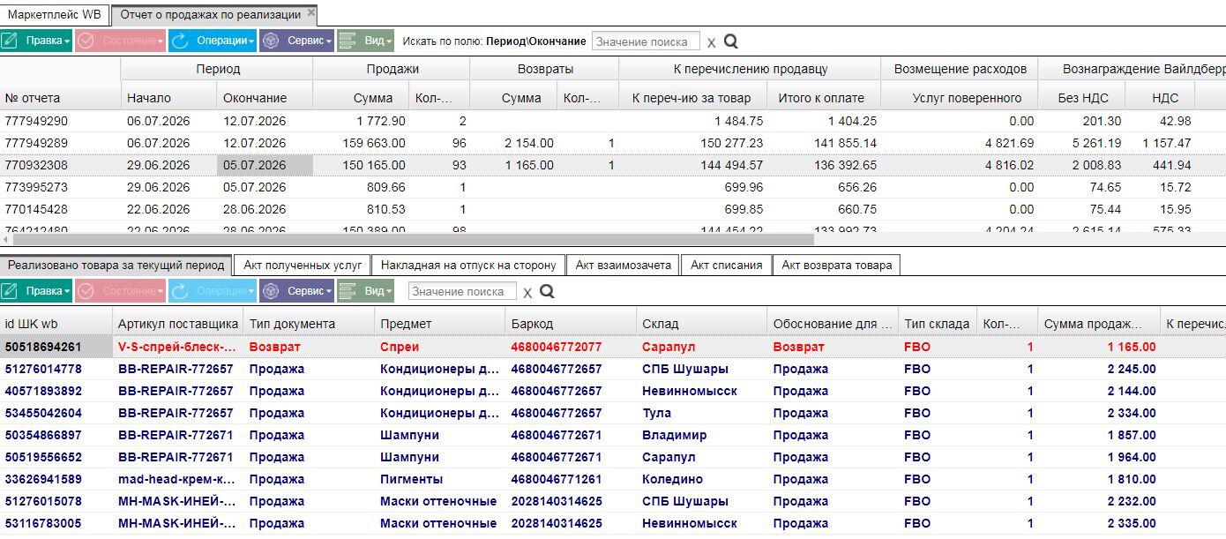Click the Тип документа column header
The image size is (1226, 539).
point(310,324)
